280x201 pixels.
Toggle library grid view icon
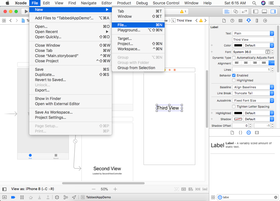coord(213,197)
